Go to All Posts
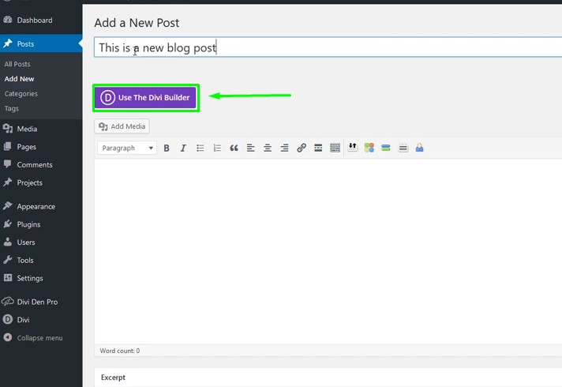This screenshot has height=387, width=562. [x=17, y=64]
